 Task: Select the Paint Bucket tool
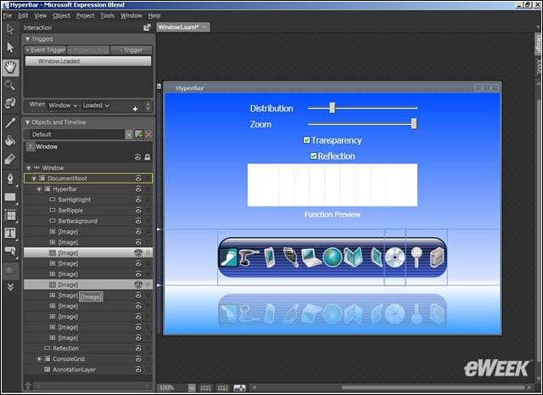9,140
